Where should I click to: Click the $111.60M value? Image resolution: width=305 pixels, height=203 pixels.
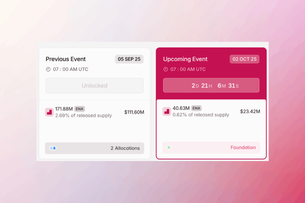[134, 112]
